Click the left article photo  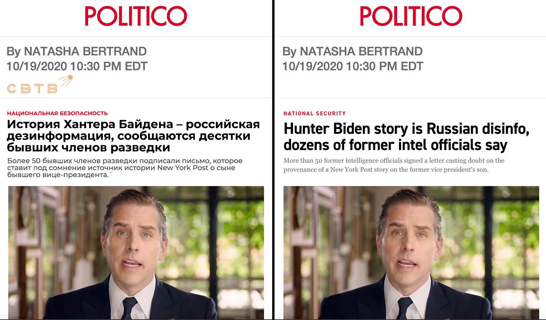click(136, 252)
